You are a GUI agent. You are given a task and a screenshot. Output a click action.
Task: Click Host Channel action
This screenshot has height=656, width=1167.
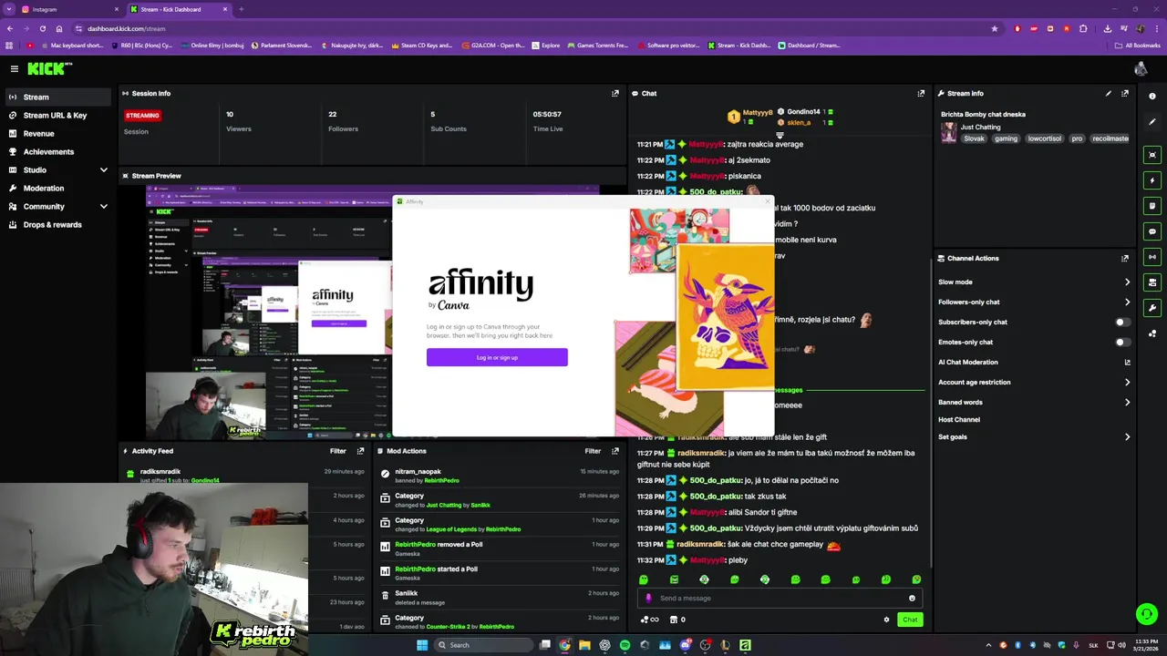point(959,419)
